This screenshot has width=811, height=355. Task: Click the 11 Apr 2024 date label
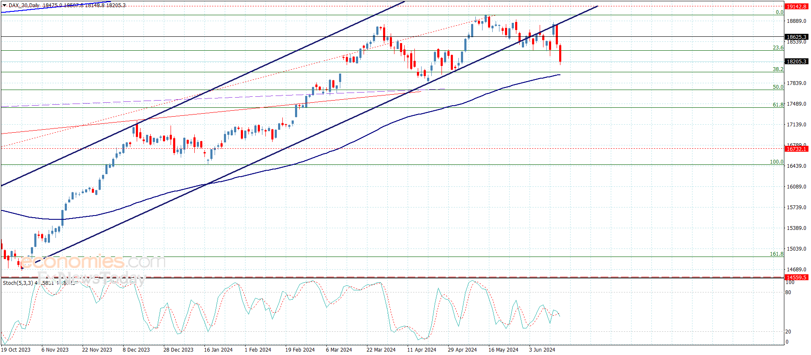422,350
